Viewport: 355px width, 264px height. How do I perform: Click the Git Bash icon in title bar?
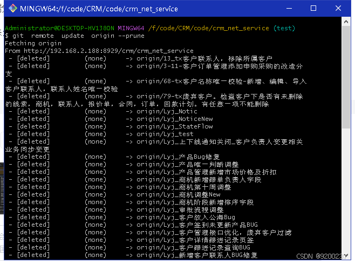click(x=13, y=9)
